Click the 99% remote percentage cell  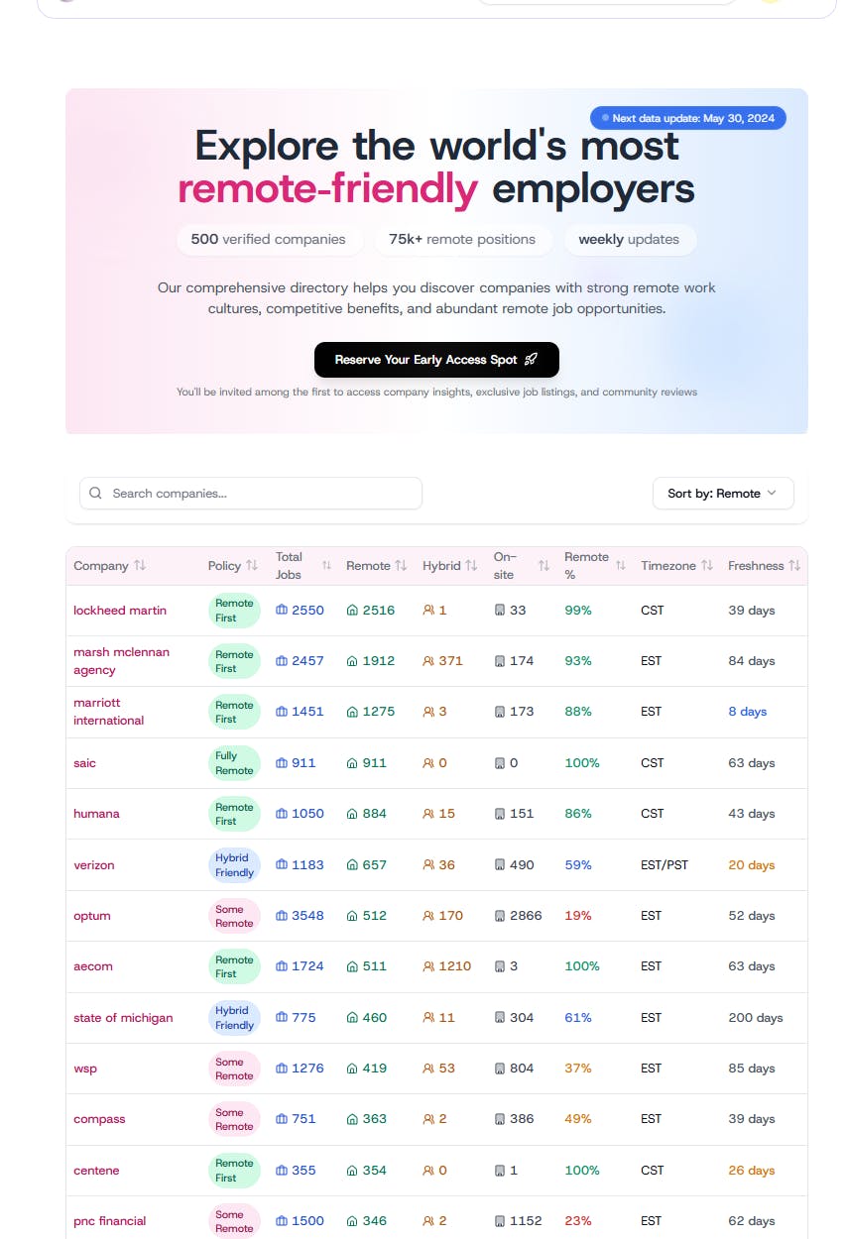[x=578, y=611]
